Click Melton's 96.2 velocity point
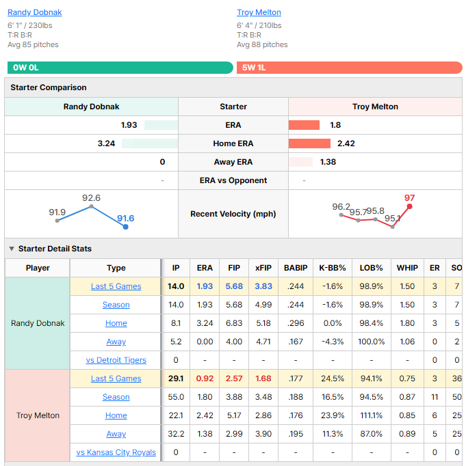The height and width of the screenshot is (466, 466). click(341, 215)
